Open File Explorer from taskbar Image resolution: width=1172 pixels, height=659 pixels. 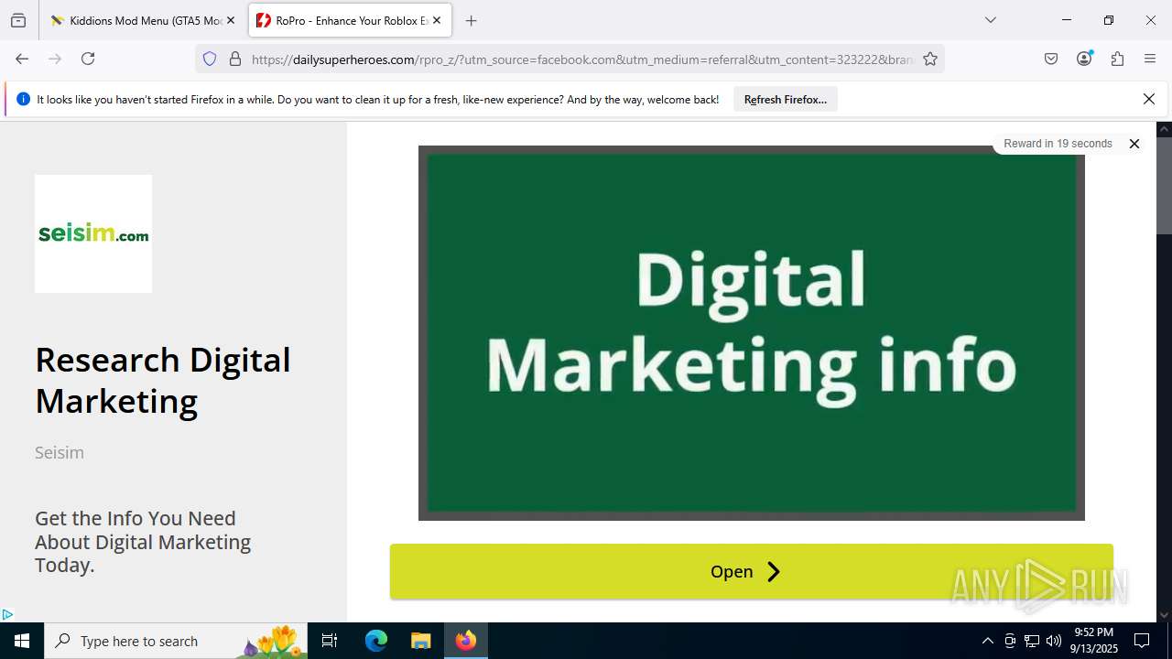pyautogui.click(x=420, y=641)
